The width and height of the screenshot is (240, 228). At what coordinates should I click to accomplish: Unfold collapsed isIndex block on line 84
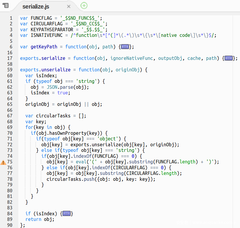tap(66, 214)
